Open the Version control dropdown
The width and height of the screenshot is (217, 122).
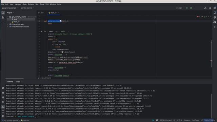(x=27, y=8)
